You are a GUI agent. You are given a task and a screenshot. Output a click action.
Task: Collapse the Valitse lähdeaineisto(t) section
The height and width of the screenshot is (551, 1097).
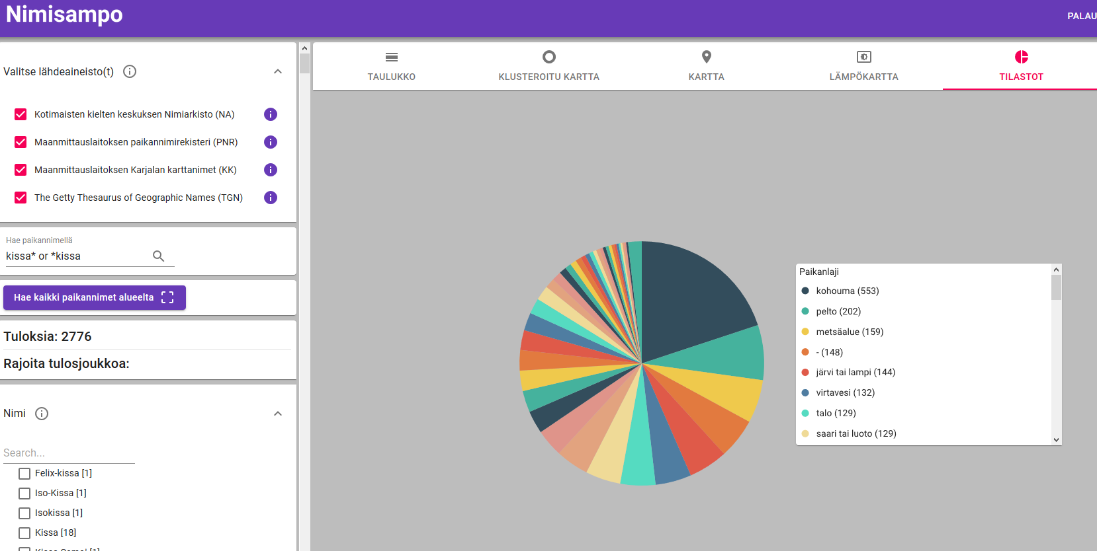pyautogui.click(x=278, y=71)
